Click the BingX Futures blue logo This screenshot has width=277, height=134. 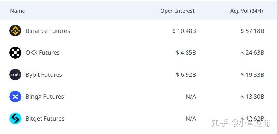(x=15, y=97)
